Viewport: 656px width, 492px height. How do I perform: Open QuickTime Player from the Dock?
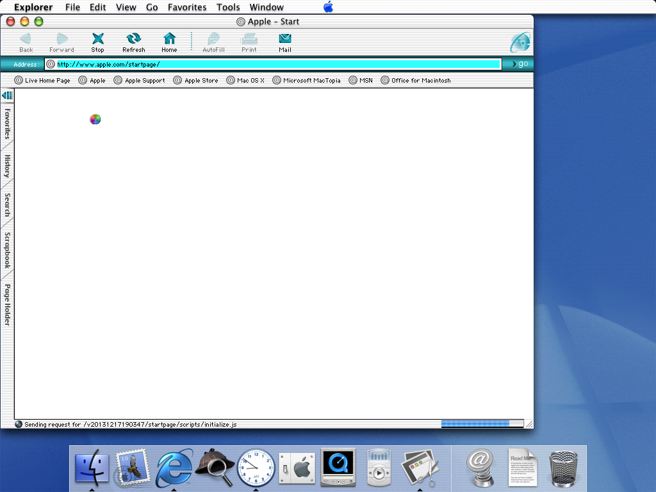(338, 467)
